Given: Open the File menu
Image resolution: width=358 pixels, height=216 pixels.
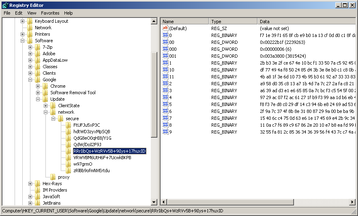Looking at the screenshot, I should click(7, 13).
